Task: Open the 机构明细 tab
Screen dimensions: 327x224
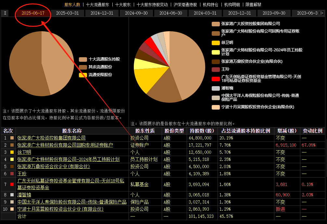Action: 232,5
